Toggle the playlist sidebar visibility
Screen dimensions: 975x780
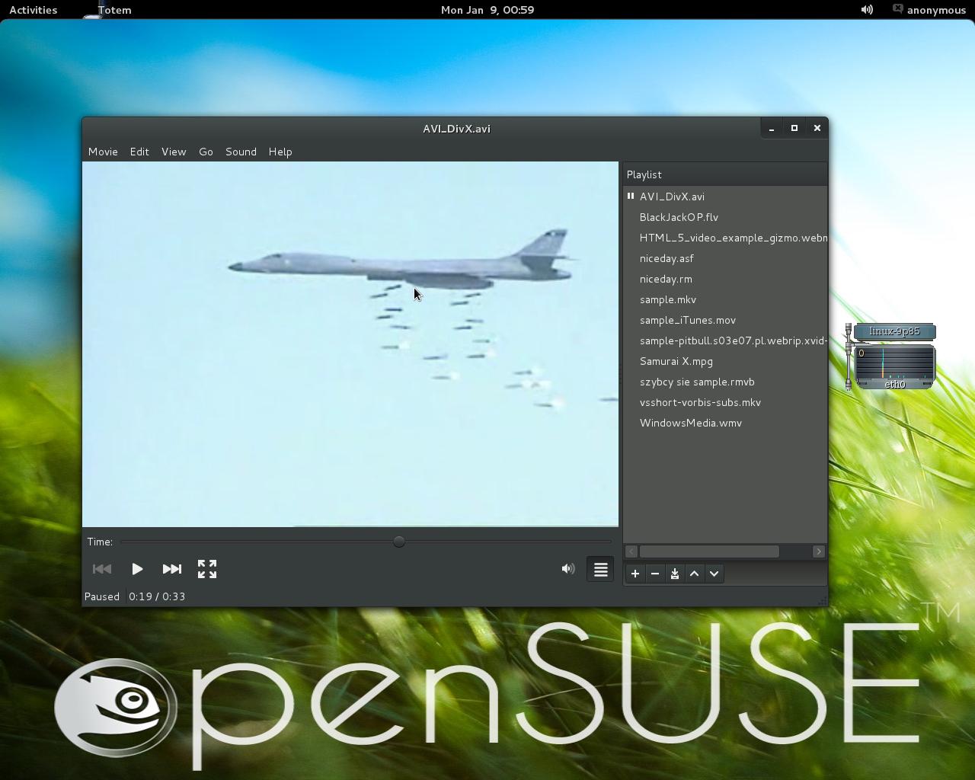pyautogui.click(x=600, y=569)
